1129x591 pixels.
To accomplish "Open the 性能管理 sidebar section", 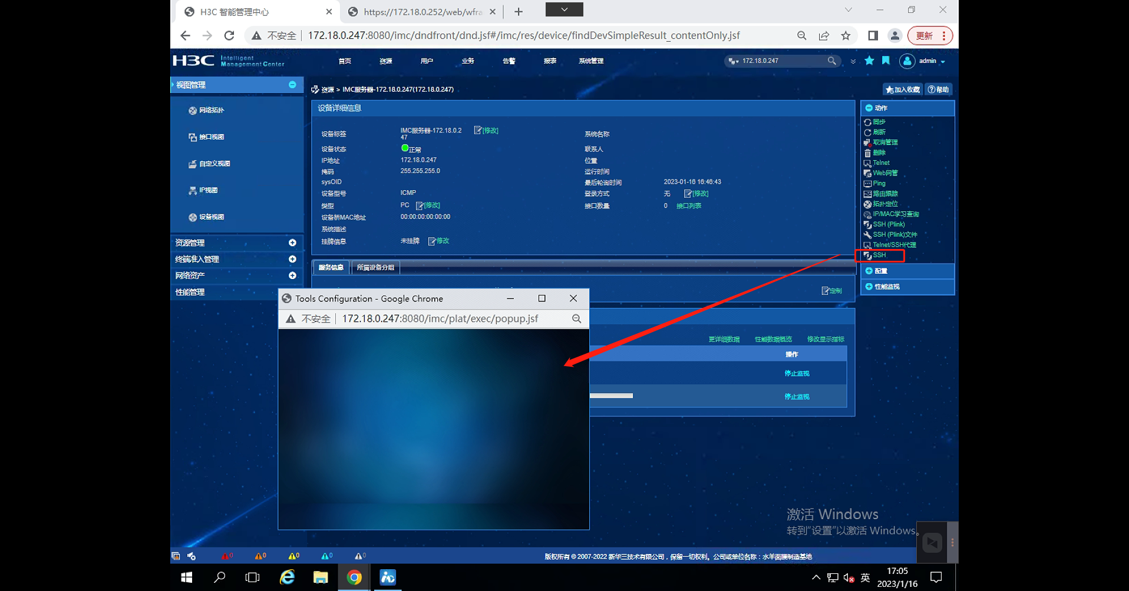I will 190,292.
